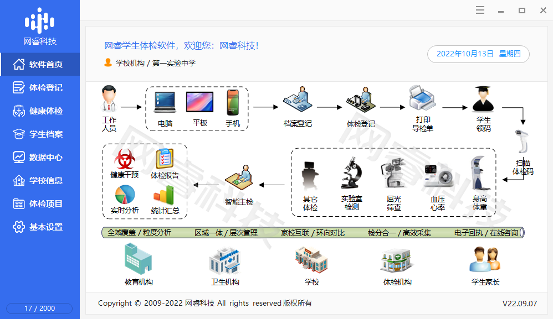The image size is (553, 319).
Task: Click the 档案登记 archive registration icon
Action: pos(297,102)
